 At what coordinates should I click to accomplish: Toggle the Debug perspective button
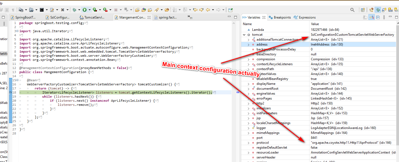(x=378, y=10)
